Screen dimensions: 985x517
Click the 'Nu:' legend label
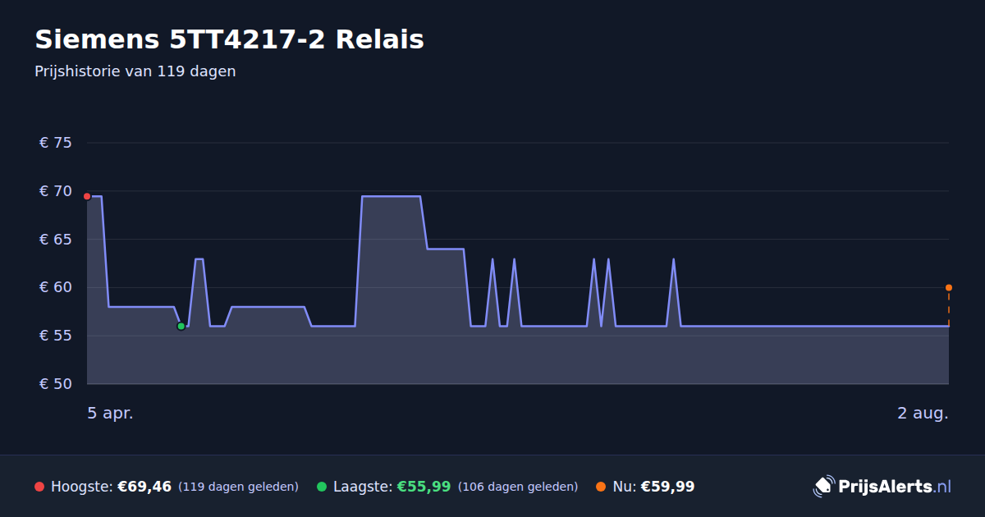(x=624, y=487)
